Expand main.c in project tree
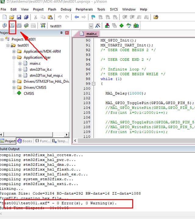The height and width of the screenshot is (219, 195). pyautogui.click(x=20, y=63)
